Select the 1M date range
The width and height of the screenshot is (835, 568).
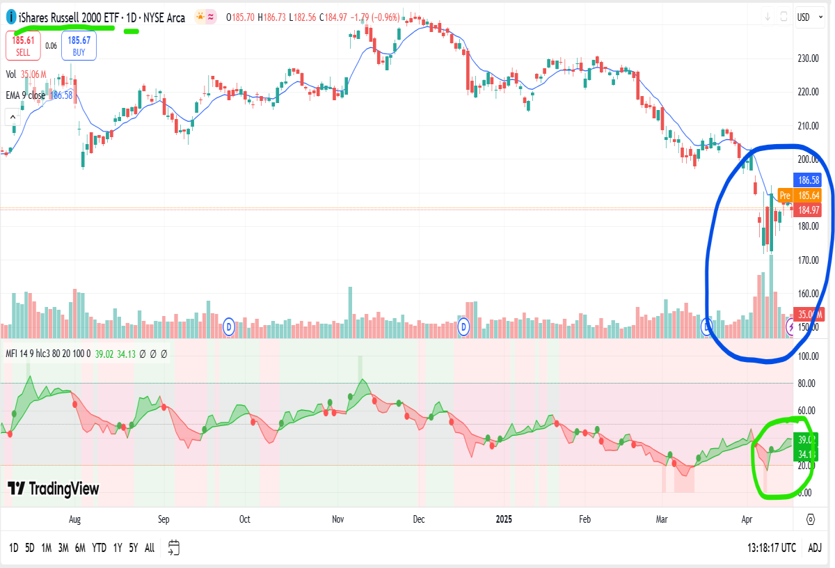(x=47, y=548)
